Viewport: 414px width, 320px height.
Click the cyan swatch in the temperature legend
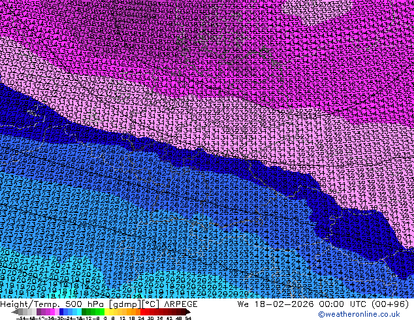click(x=79, y=312)
